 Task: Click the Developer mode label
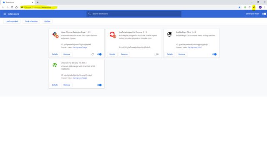click(252, 14)
